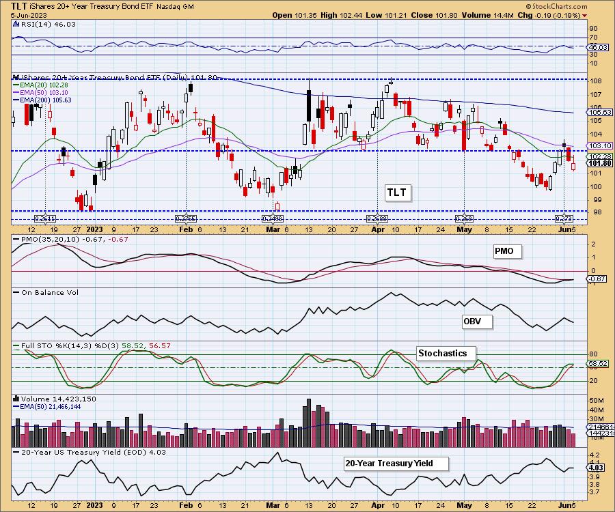Click the OBV annotation box

click(x=476, y=322)
